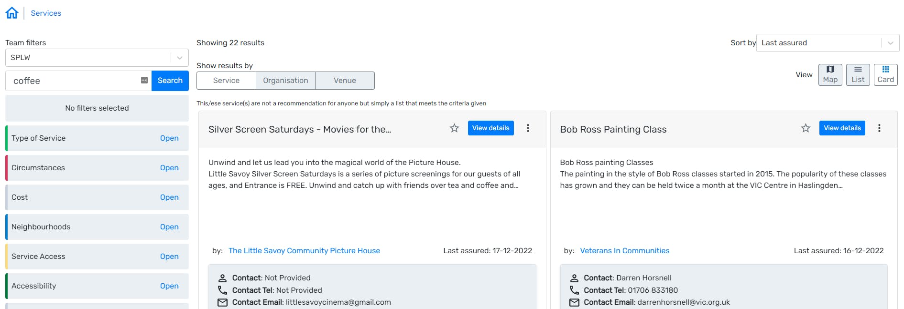Switch to List view
Screen dimensions: 904x309
pyautogui.click(x=858, y=75)
